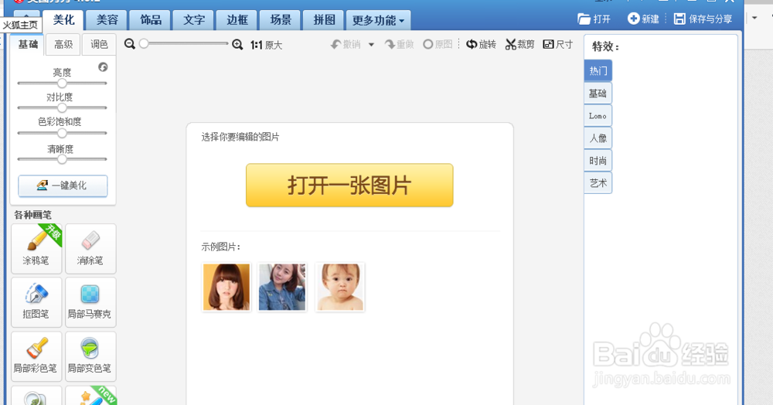Click 新建 to create new image
Image resolution: width=773 pixels, height=405 pixels.
pyautogui.click(x=643, y=19)
